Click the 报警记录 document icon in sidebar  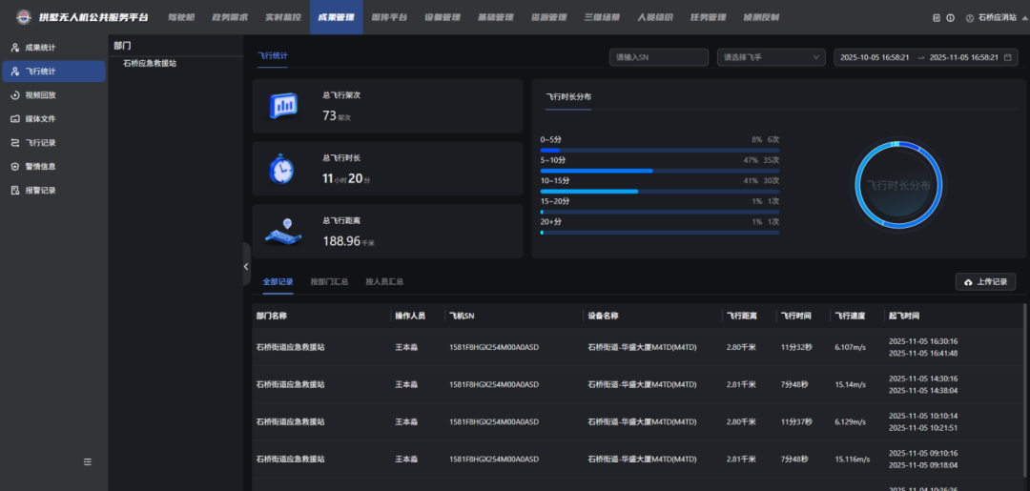point(15,190)
